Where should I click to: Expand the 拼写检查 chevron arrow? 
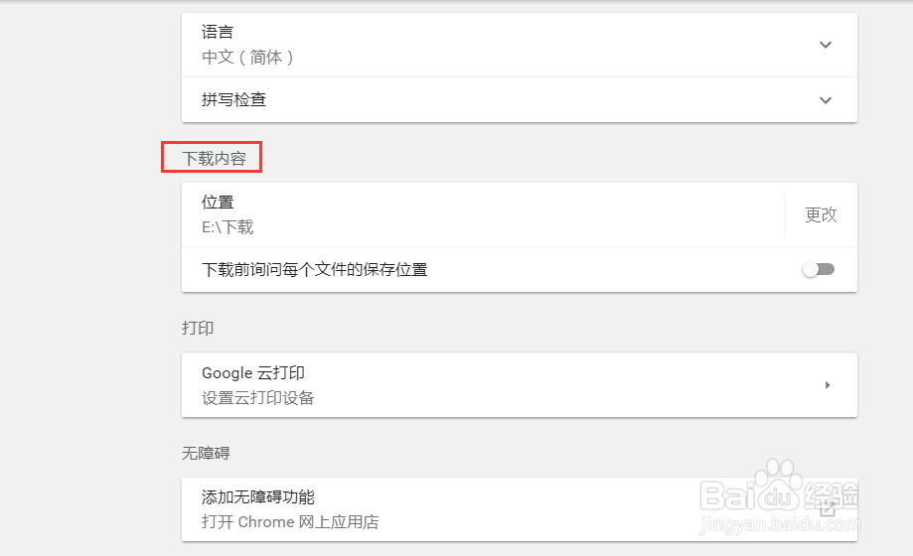pyautogui.click(x=825, y=100)
